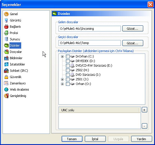Viewport: 155px width, 145px height.
Task: Expand the DrOrhan (C:) tree node
Action: 62,56
